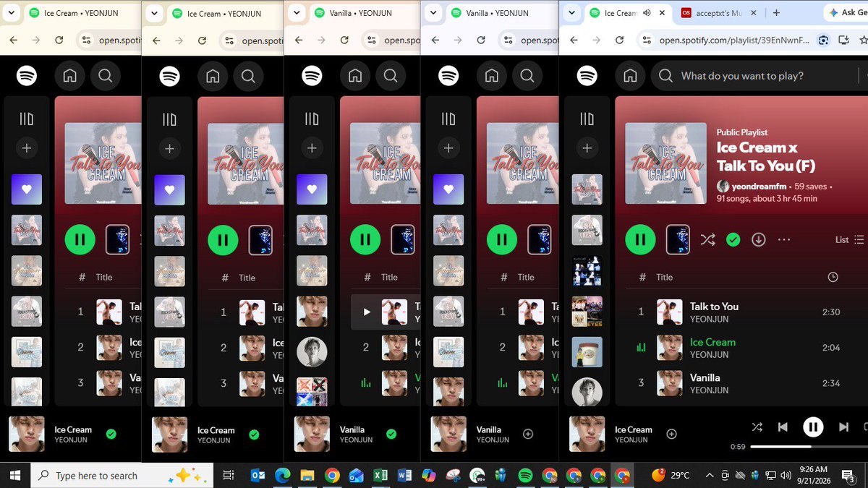Image resolution: width=868 pixels, height=488 pixels.
Task: Click equalizer icon beside green Ice Cream row
Action: pyautogui.click(x=641, y=348)
